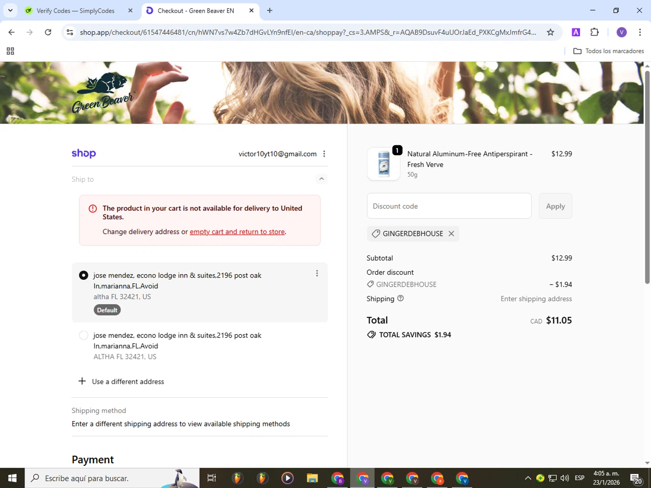The image size is (651, 488).
Task: Click the plus icon for a different address
Action: coord(82,381)
